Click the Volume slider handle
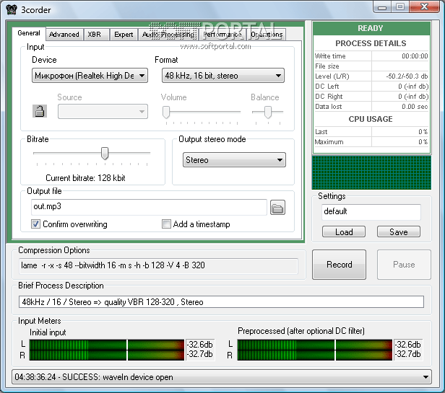 166,112
